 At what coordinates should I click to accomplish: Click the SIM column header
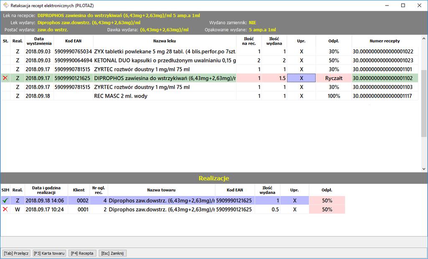(x=5, y=190)
